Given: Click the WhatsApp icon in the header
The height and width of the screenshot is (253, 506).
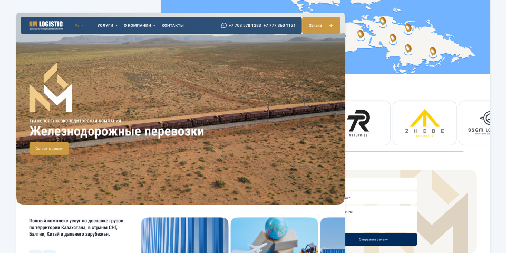Looking at the screenshot, I should tap(224, 25).
